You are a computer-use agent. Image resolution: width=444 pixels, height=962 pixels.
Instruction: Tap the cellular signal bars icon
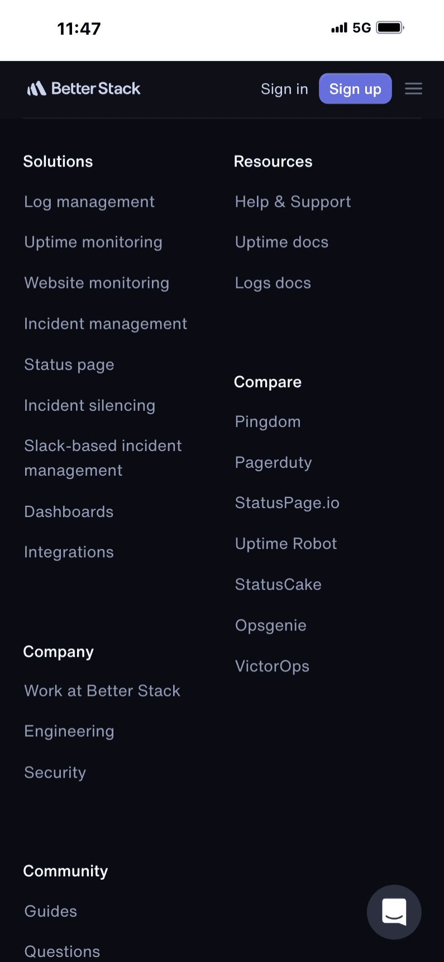(x=339, y=27)
